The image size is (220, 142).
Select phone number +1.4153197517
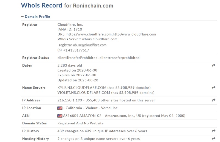pos(76,50)
